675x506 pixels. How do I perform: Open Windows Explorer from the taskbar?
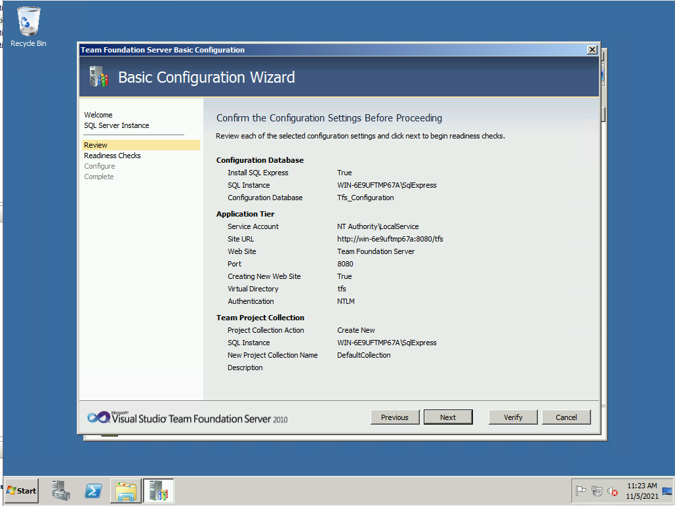coord(126,490)
